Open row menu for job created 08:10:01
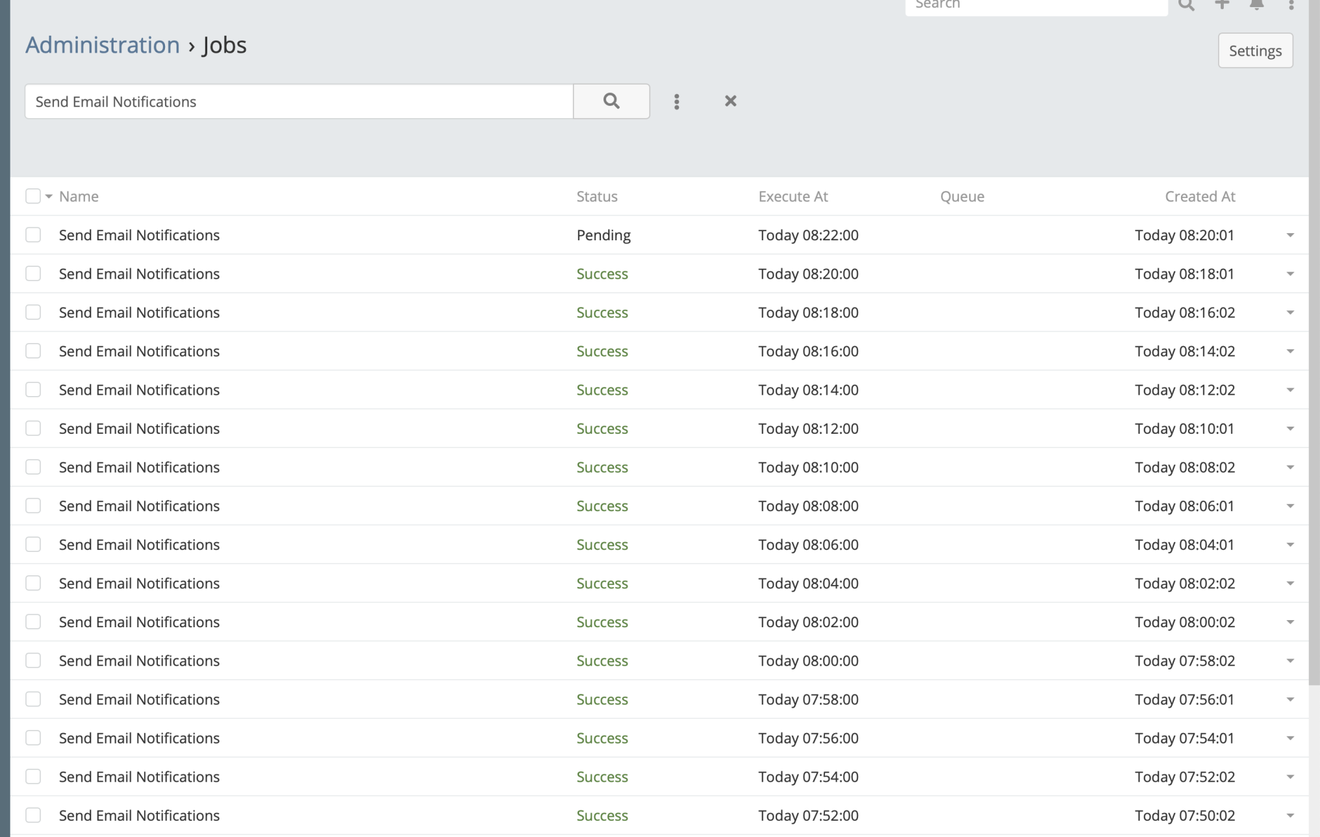 1290,429
